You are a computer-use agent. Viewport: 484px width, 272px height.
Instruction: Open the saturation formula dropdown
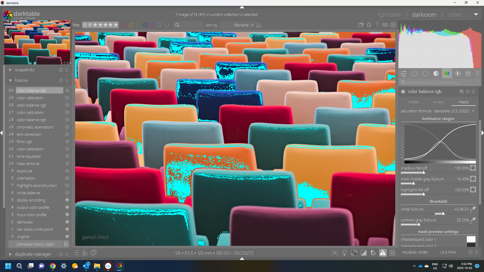(x=454, y=111)
